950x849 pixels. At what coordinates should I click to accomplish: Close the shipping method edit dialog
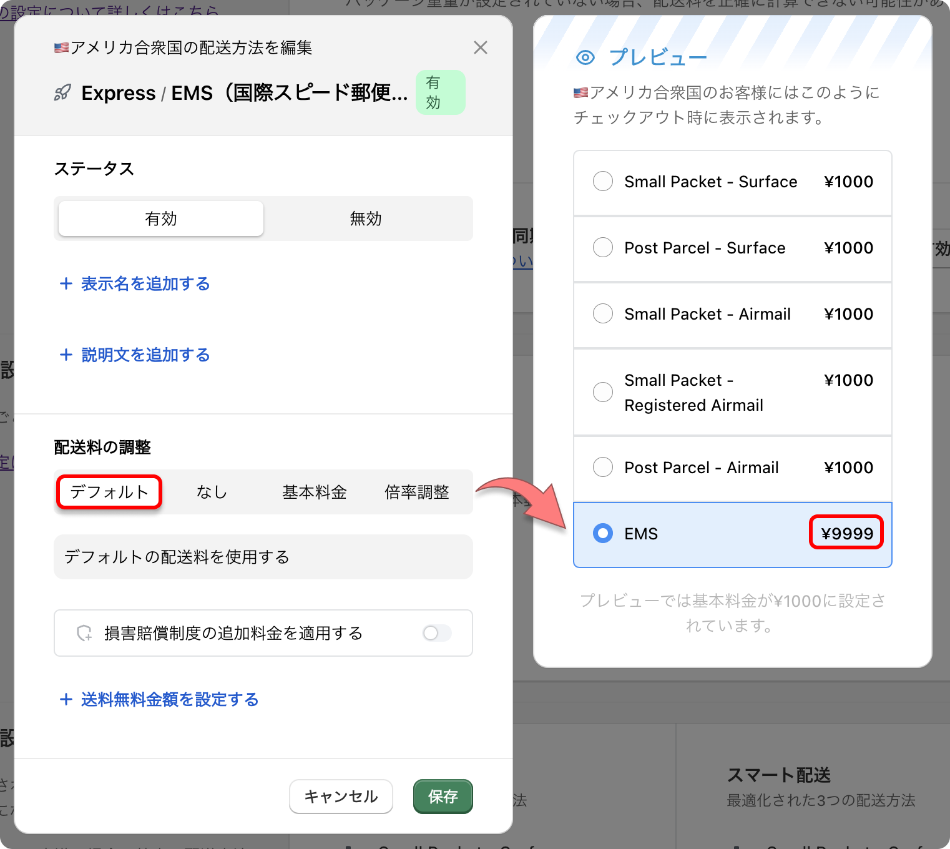tap(480, 47)
